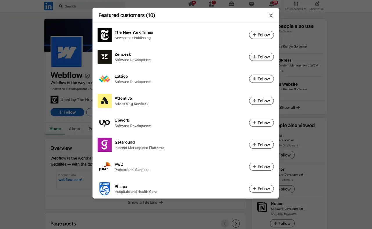The height and width of the screenshot is (229, 372).
Task: Open the Messaging chat icon
Action: click(x=251, y=4)
